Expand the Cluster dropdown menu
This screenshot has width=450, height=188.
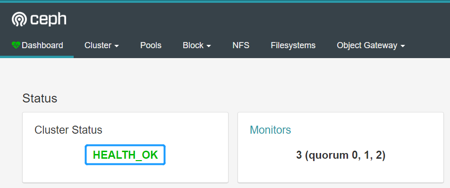tap(102, 45)
